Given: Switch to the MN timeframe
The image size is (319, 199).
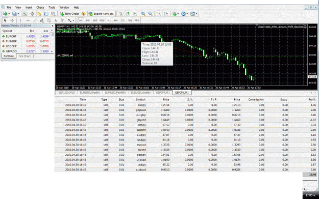Looking at the screenshot, I should [137, 20].
